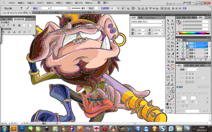Hide layer 图层 5 via eye icon
The image size is (212, 132).
(x=178, y=50)
